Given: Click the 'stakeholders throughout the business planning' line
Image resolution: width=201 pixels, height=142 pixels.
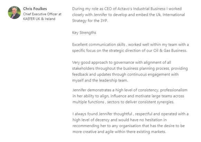Looking at the screenshot, I should point(130,68).
